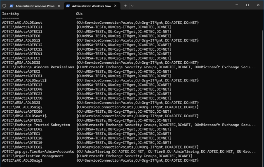The height and width of the screenshot is (167, 264).
Task: Click ADTEC\dMSA.ADLDS2$ identity
Action: tap(21, 103)
